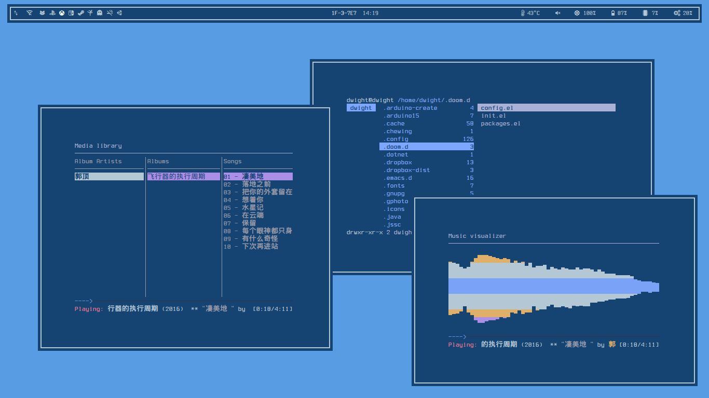The width and height of the screenshot is (709, 398).
Task: Click the Unity cube workspace icon
Action: point(119,13)
